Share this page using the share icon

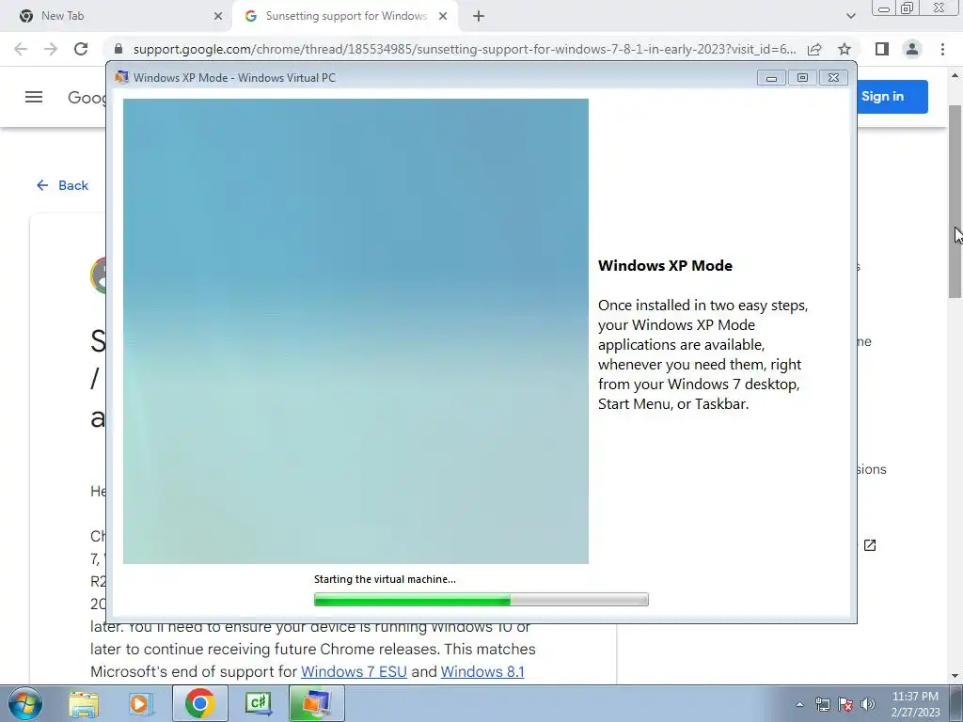814,49
